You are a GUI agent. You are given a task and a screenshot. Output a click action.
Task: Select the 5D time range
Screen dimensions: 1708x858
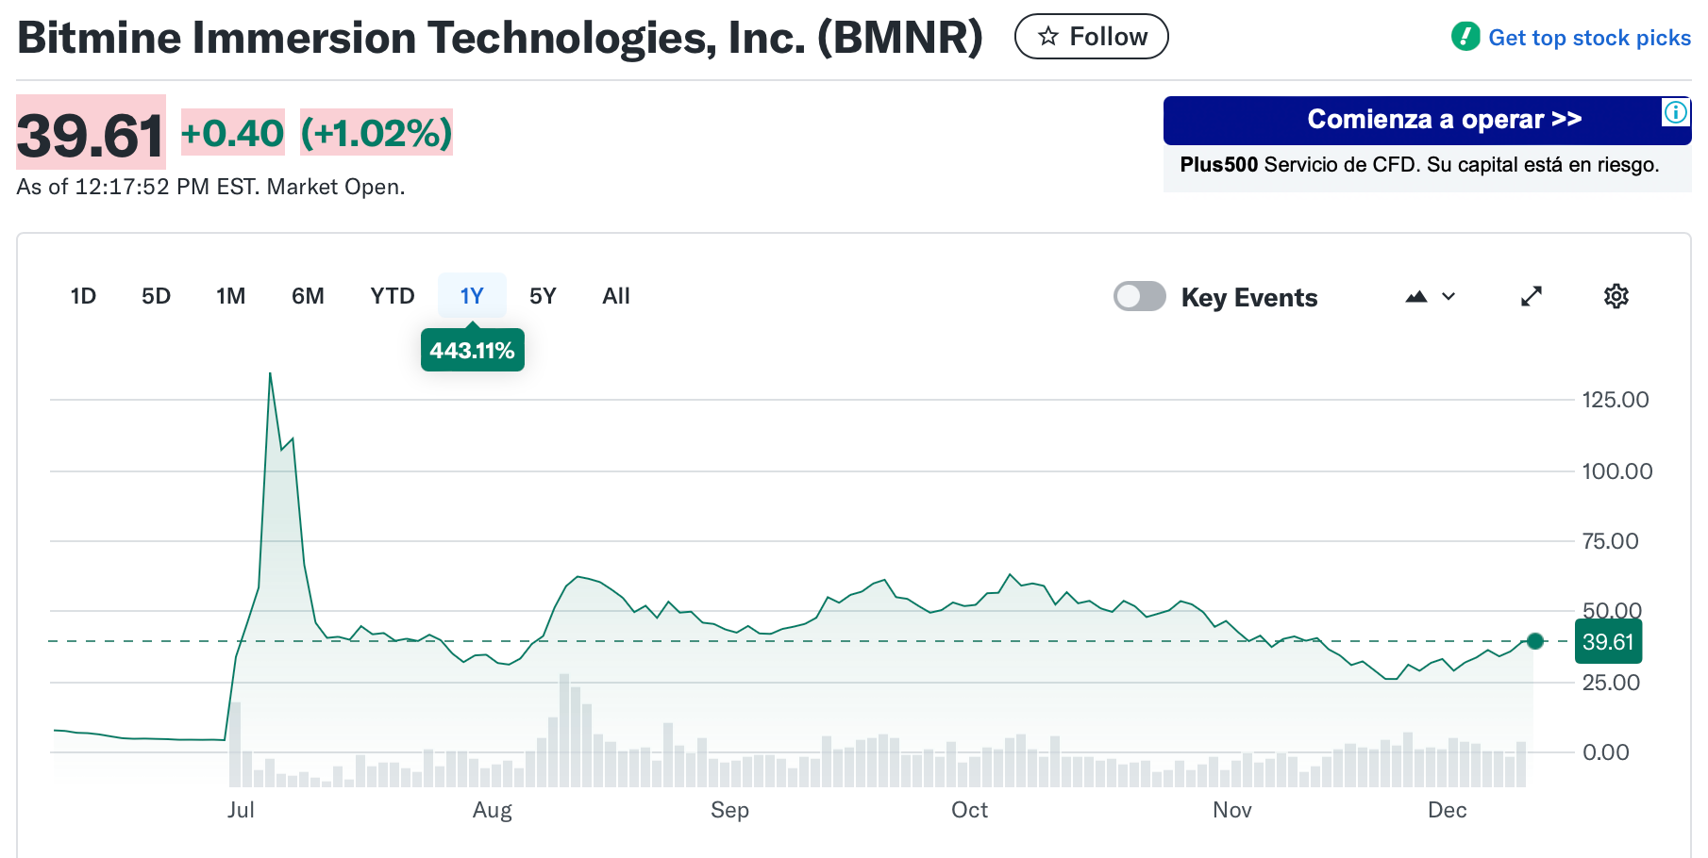pyautogui.click(x=156, y=296)
